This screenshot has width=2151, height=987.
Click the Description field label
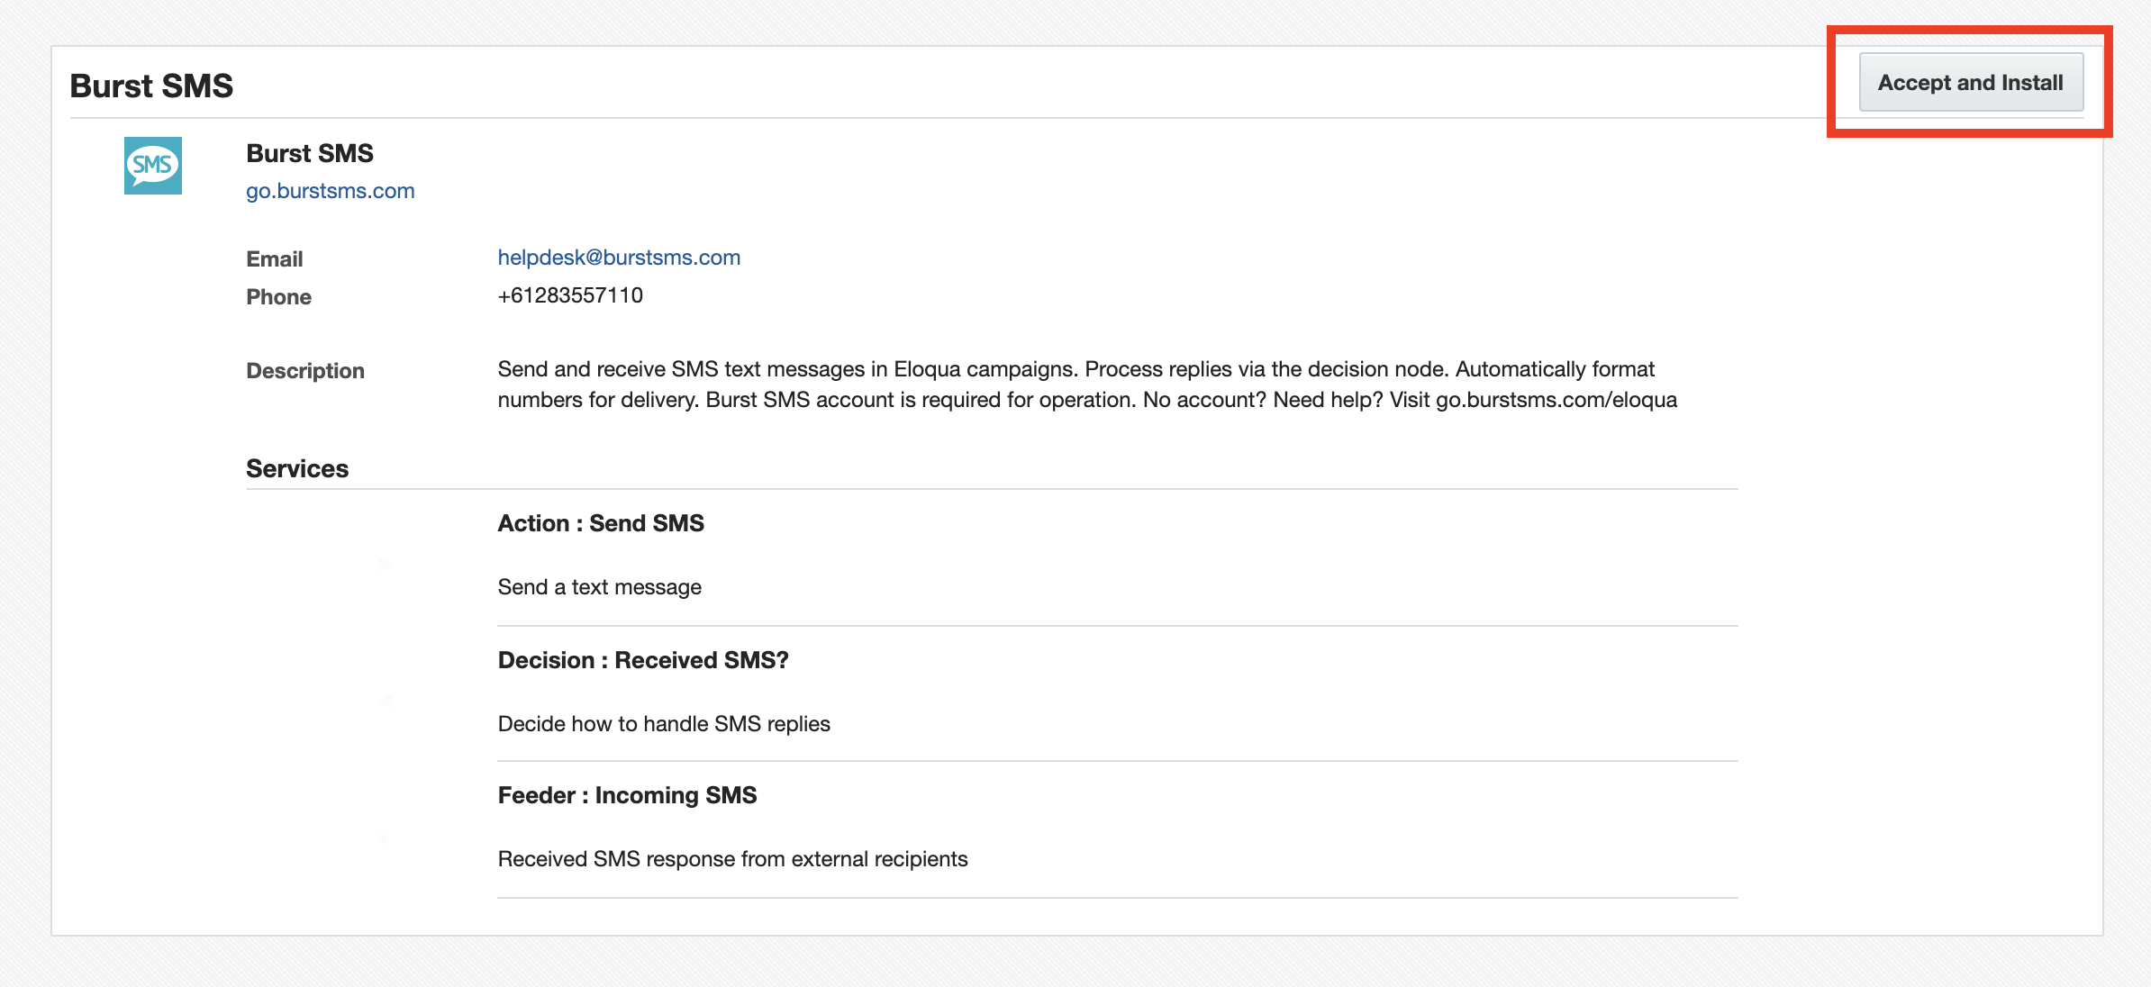click(305, 371)
